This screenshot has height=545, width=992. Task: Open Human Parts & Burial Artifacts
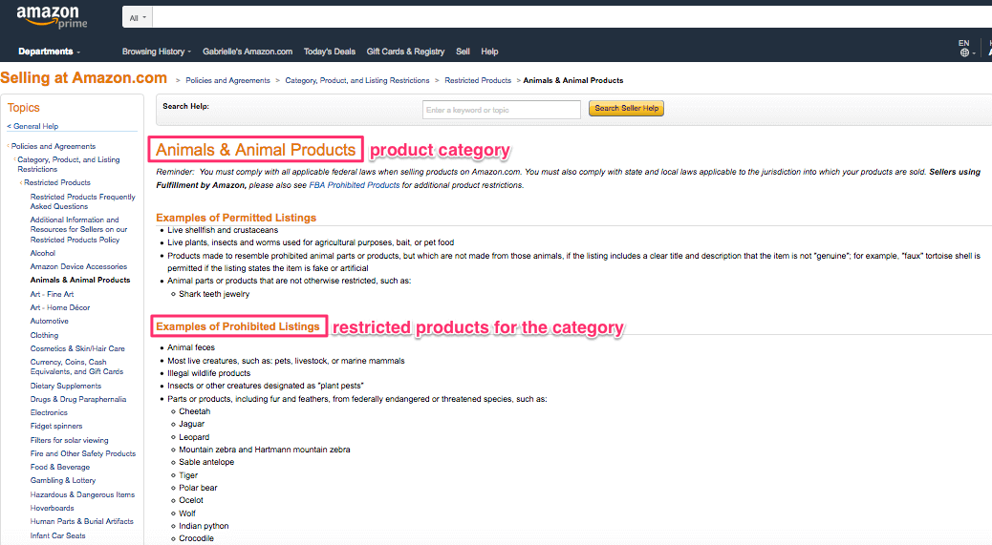[81, 522]
